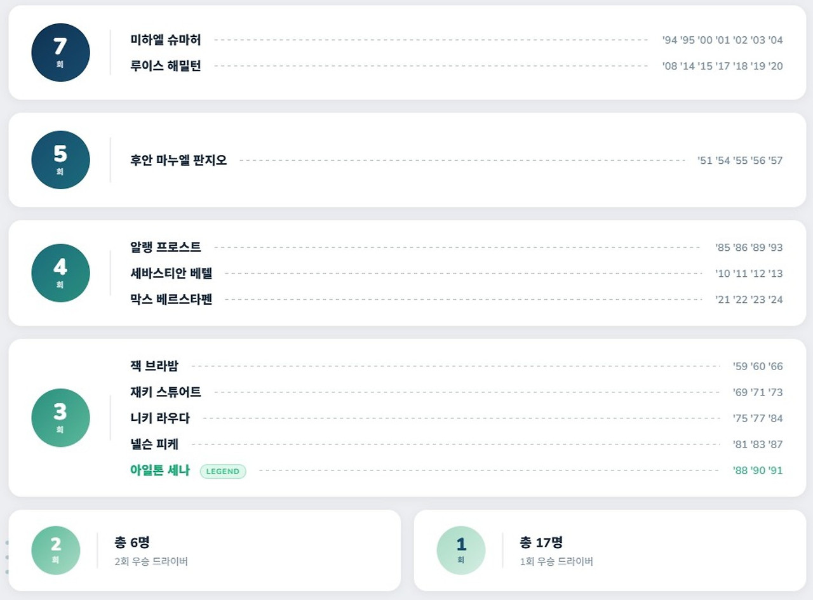Click the 2-time winners circle badge
The image size is (813, 600).
click(x=56, y=550)
